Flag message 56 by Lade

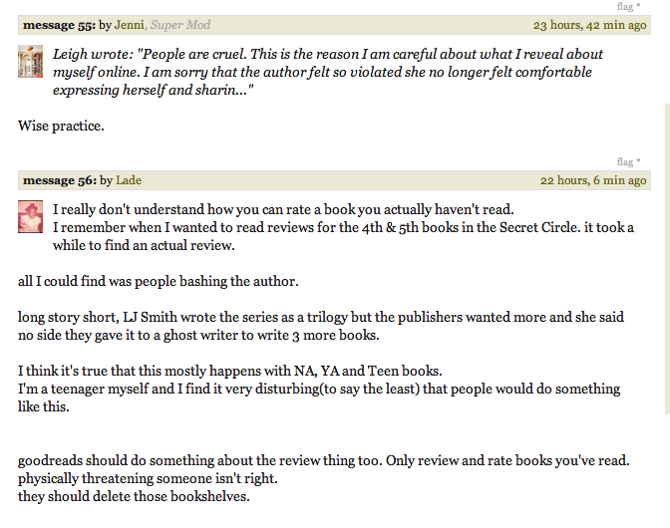(624, 162)
